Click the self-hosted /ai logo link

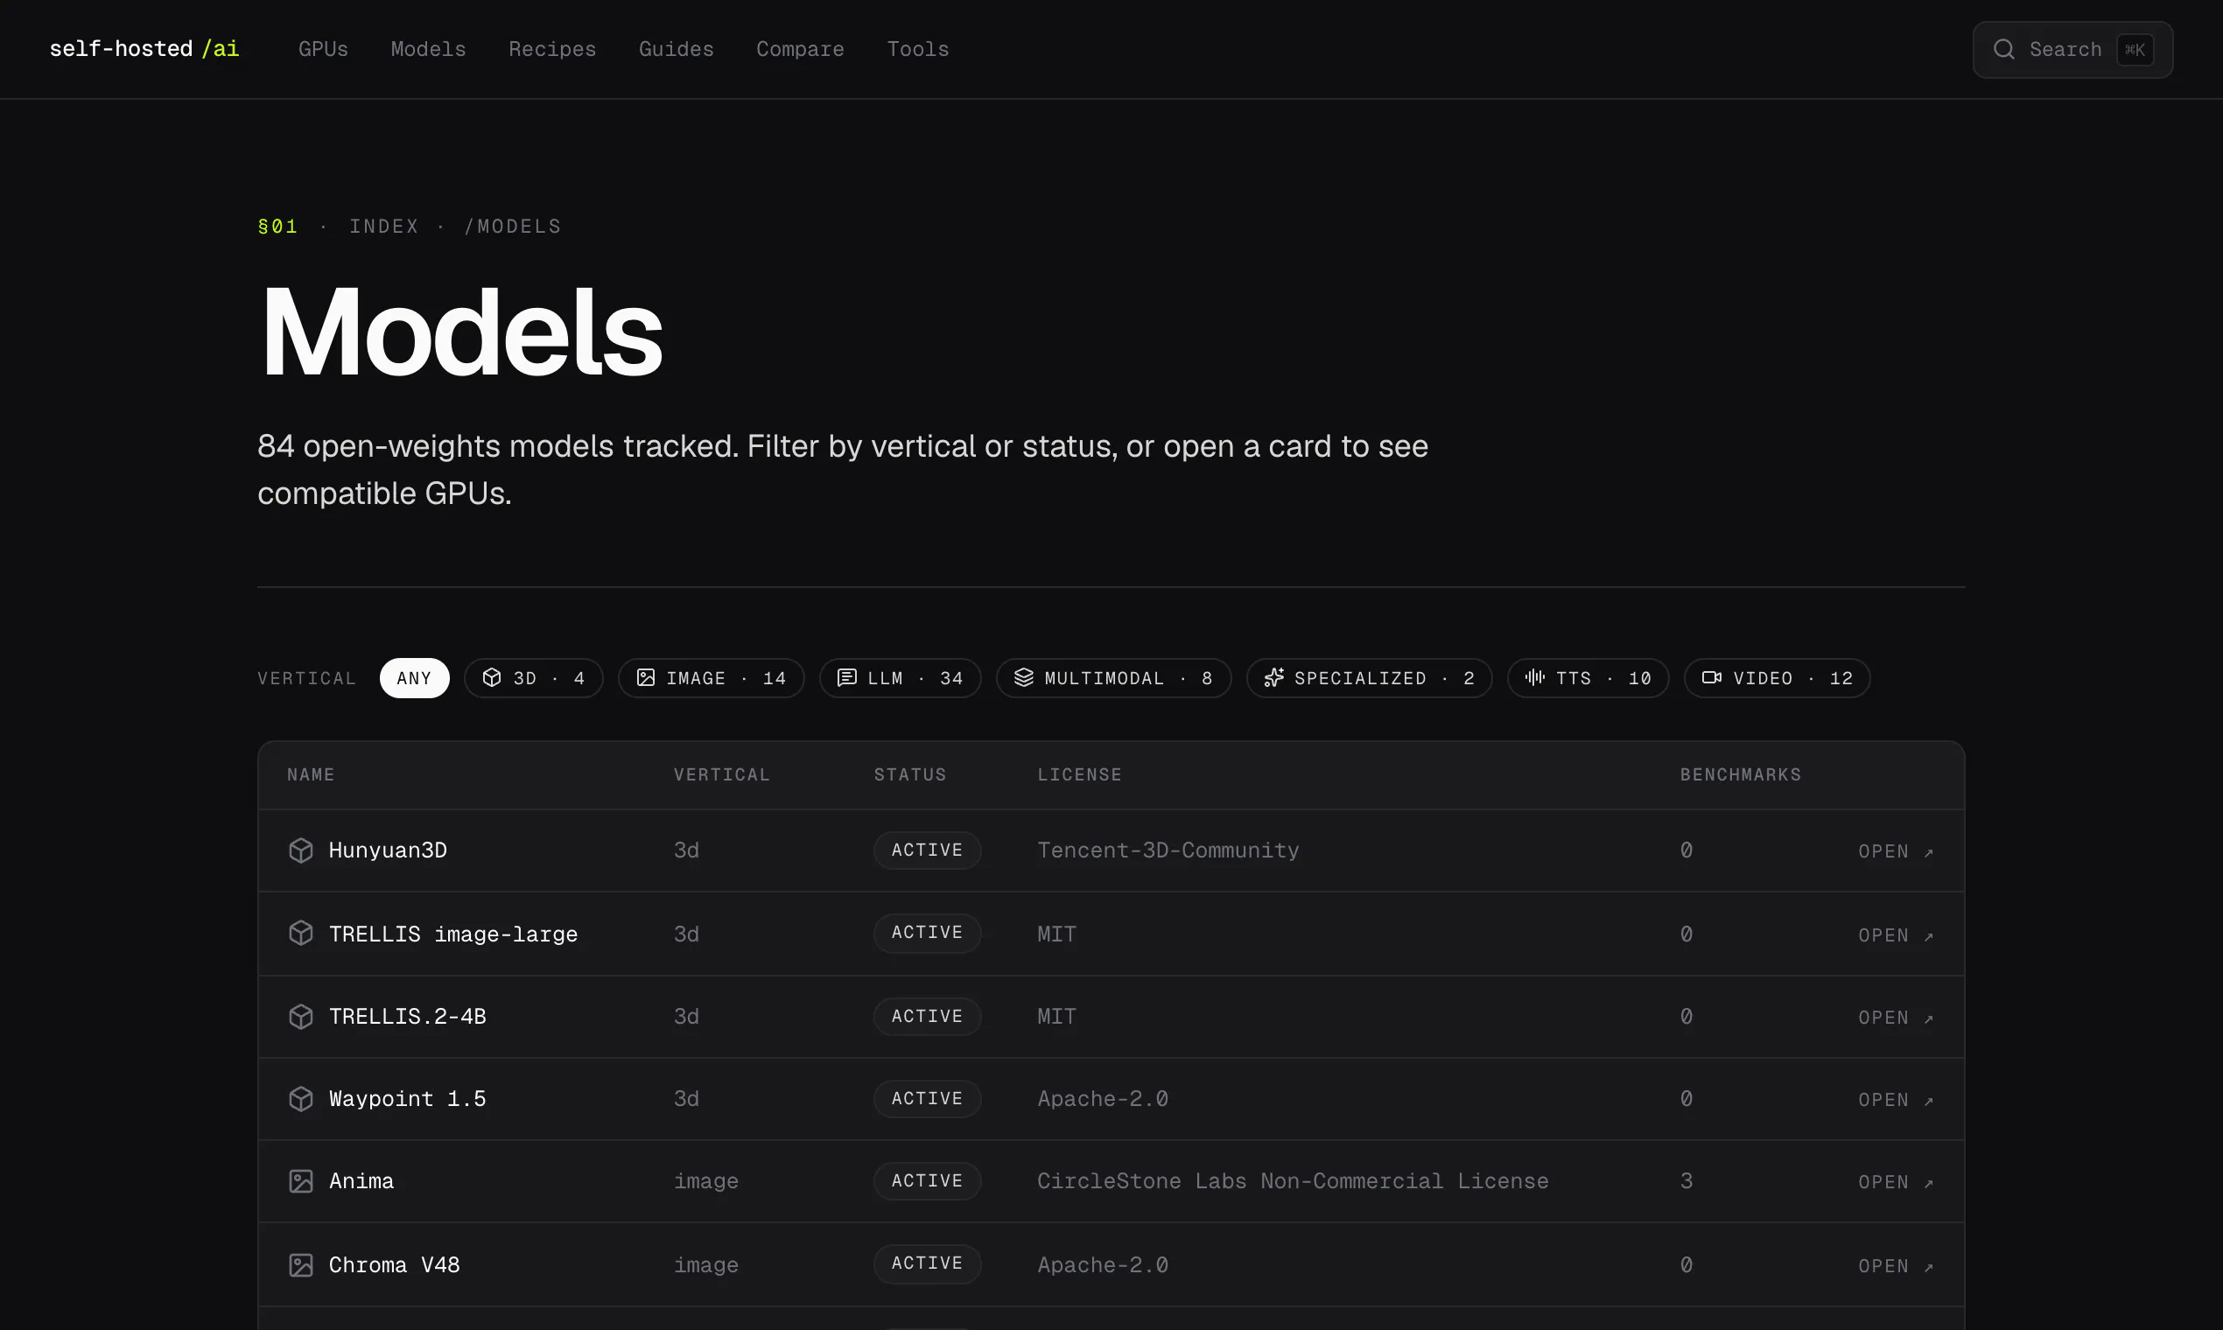point(144,48)
